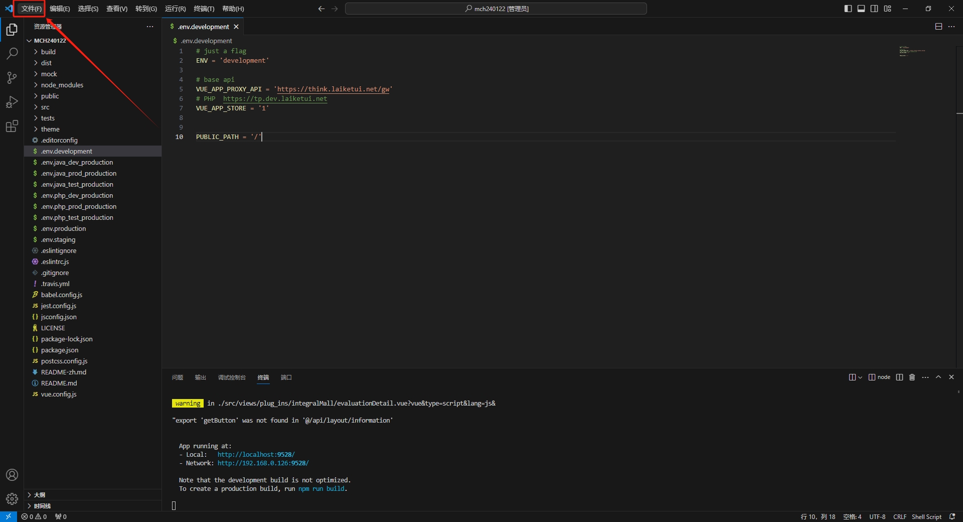963x522 pixels.
Task: Click the kill terminal trash icon
Action: (x=912, y=377)
